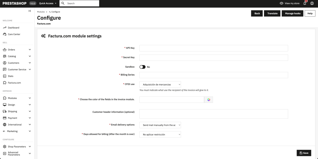Click the Manage hooks button
Screen dimensions: 318x159
(293, 13)
